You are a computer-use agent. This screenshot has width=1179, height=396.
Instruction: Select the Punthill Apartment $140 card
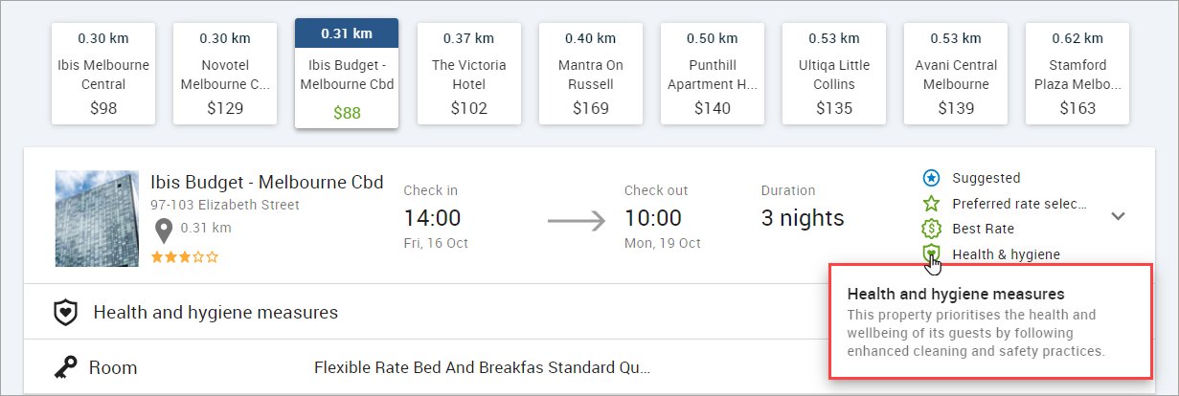click(x=713, y=74)
